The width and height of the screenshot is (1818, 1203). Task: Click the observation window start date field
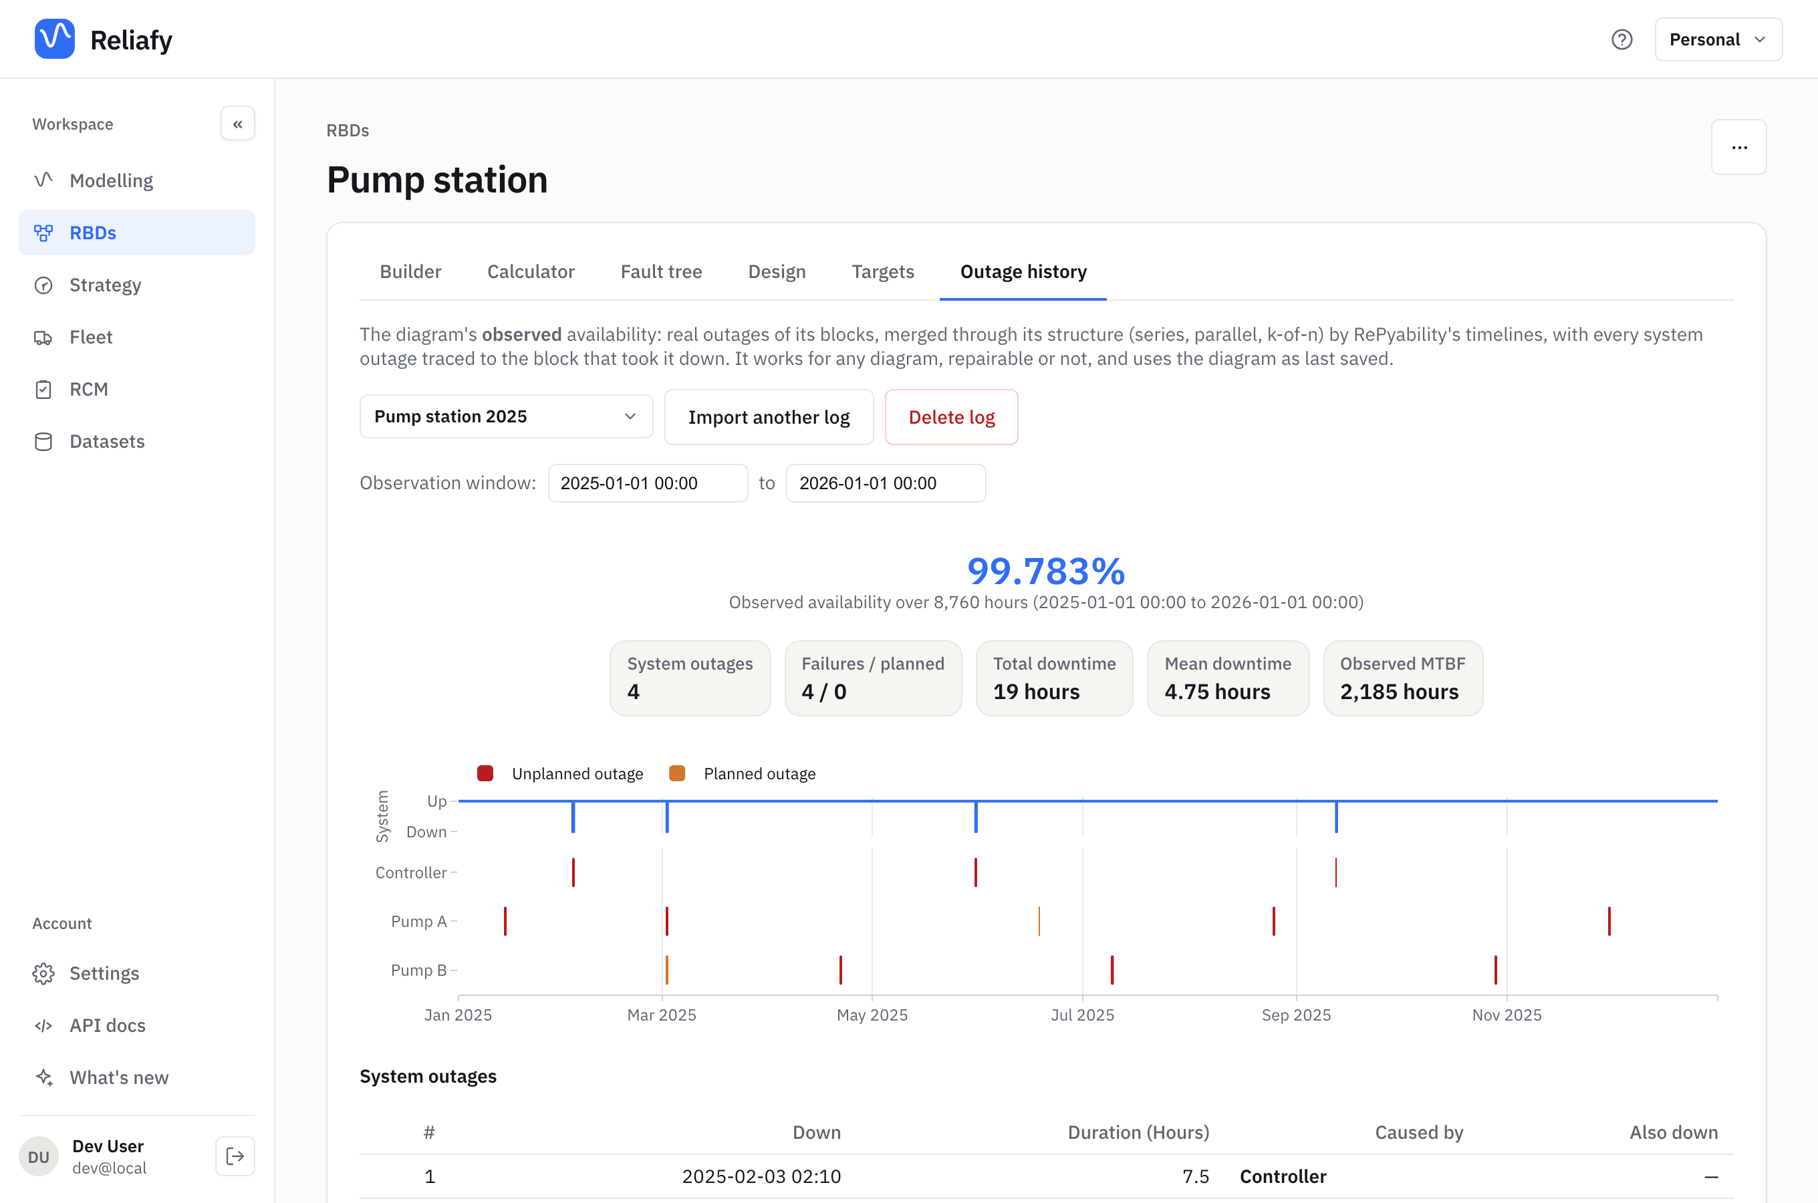[x=648, y=483]
